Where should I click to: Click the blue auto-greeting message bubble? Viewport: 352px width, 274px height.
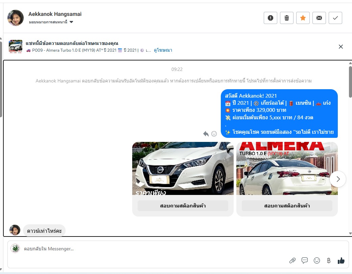click(279, 114)
